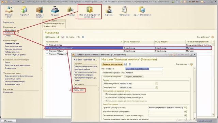Screen dimensions: 218x123
Task: Open the Персонал section
Action: click(x=109, y=11)
